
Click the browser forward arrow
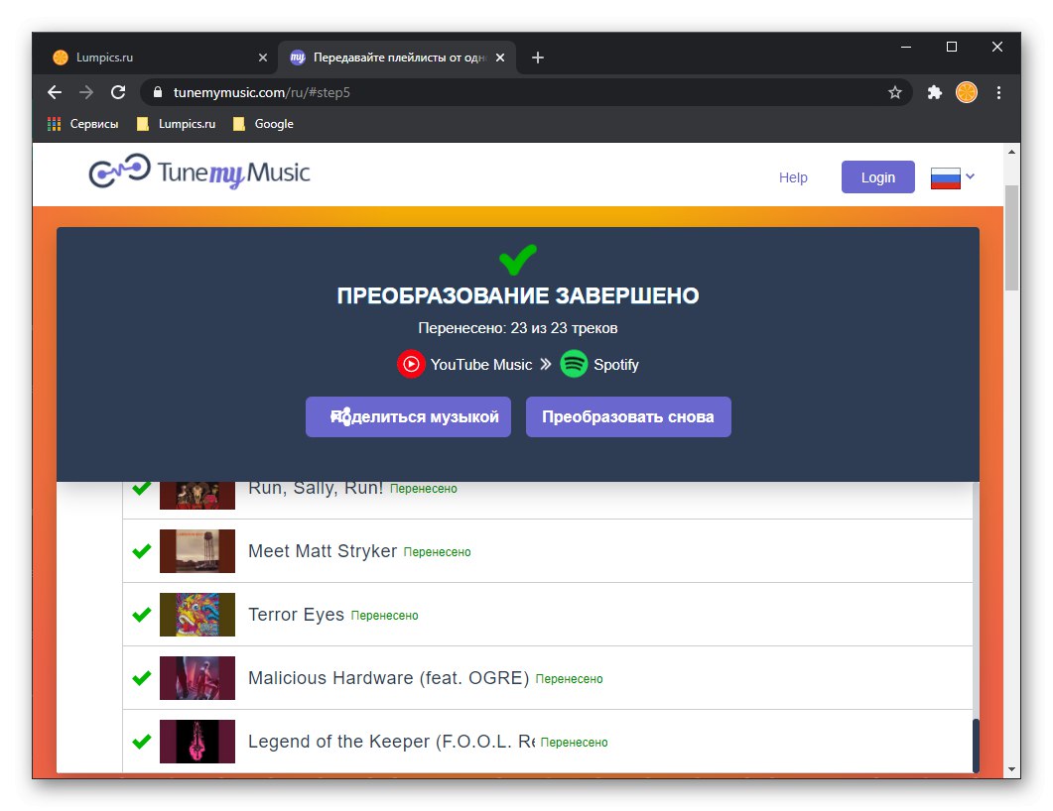[86, 92]
